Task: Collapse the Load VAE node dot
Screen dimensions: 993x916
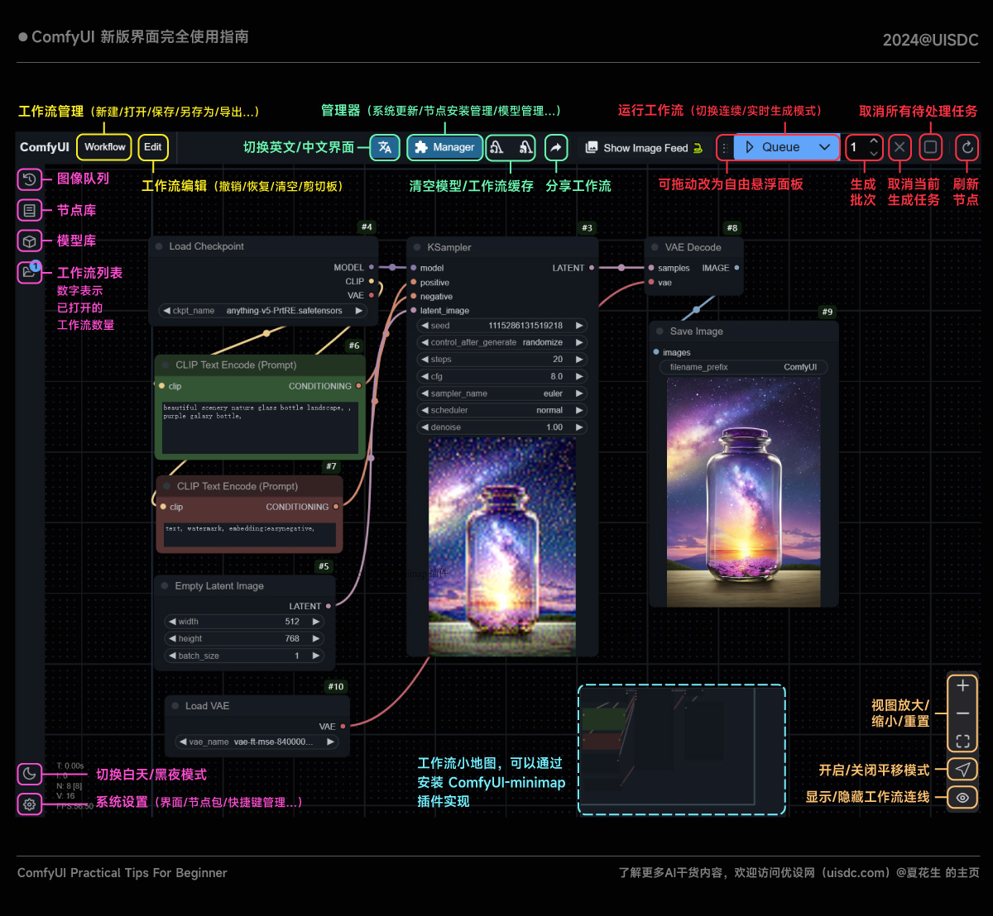Action: 175,706
